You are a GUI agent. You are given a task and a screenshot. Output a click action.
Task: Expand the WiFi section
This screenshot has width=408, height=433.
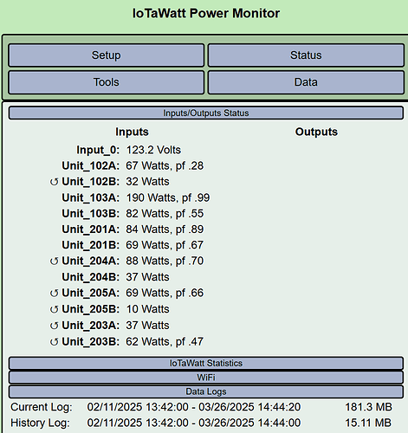[x=206, y=378]
